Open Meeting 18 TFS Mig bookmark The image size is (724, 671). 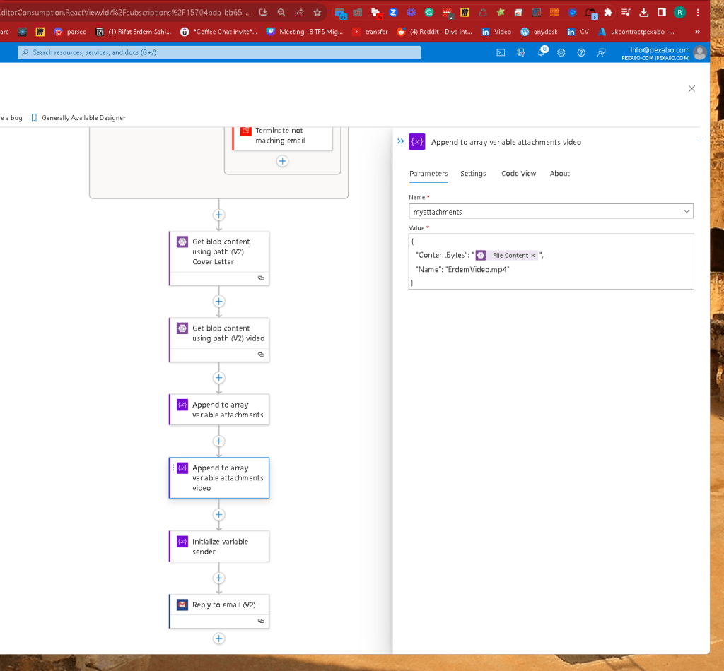click(x=305, y=32)
